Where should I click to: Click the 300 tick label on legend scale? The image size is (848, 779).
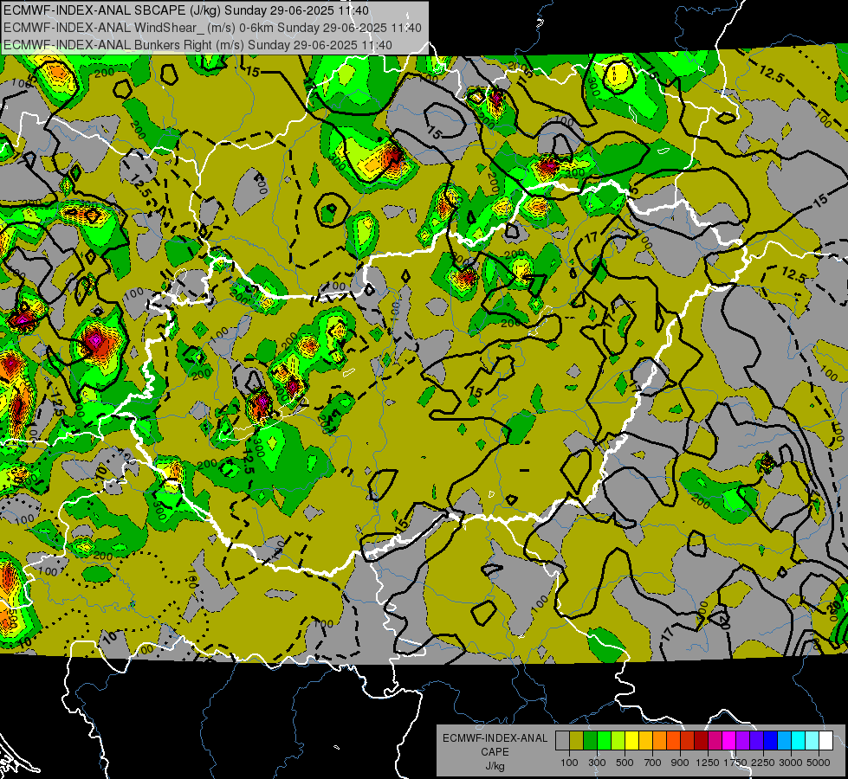point(597,763)
